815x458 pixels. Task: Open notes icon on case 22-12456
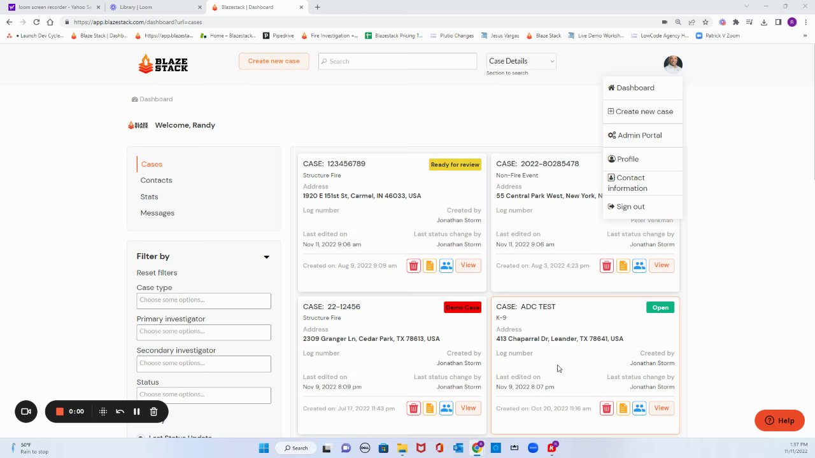coord(430,408)
